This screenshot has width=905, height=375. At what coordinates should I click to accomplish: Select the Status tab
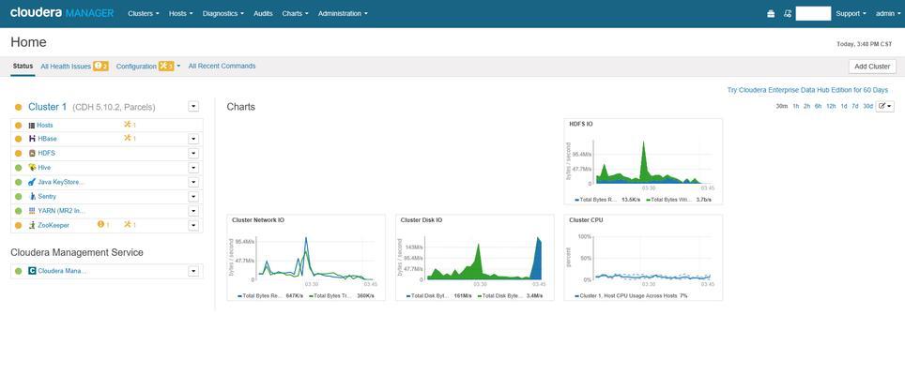tap(23, 67)
